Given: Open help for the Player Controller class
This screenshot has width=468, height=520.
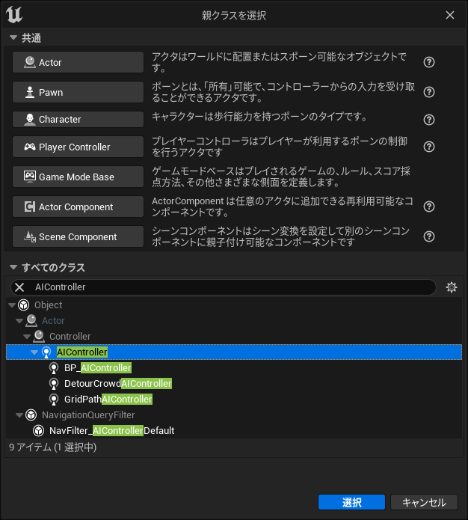Looking at the screenshot, I should tap(429, 147).
